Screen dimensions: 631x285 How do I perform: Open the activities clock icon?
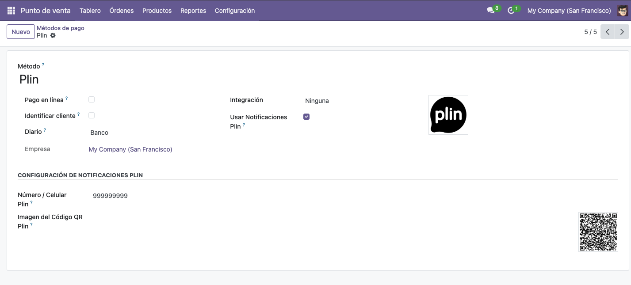(511, 10)
